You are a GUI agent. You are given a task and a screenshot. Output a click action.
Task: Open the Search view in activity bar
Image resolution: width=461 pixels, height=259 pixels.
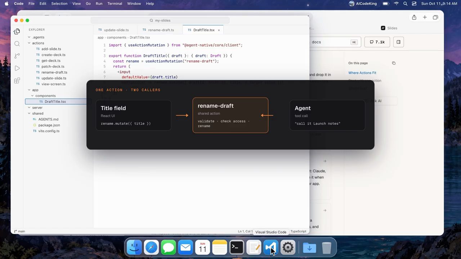click(x=17, y=44)
